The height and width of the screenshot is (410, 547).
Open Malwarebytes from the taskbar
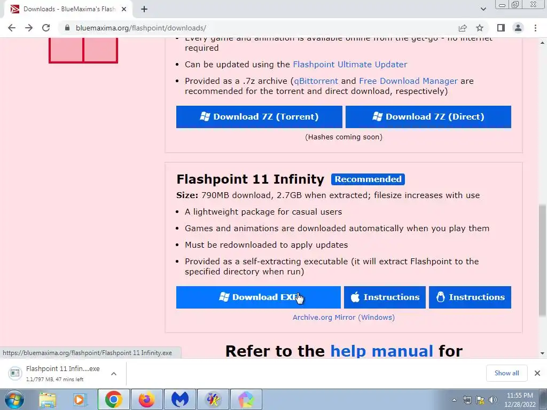click(x=179, y=399)
